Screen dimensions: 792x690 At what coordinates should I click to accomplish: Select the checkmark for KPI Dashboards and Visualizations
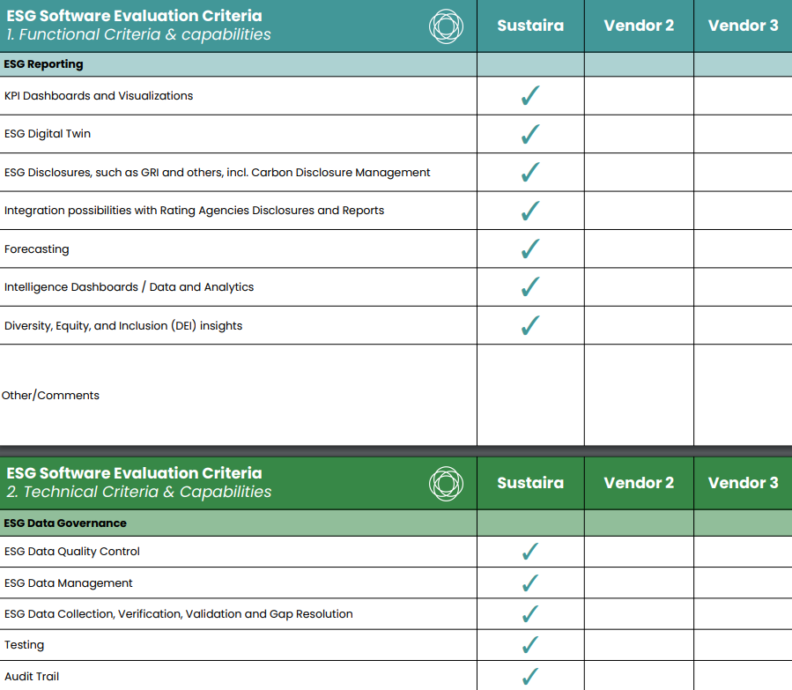pos(529,95)
